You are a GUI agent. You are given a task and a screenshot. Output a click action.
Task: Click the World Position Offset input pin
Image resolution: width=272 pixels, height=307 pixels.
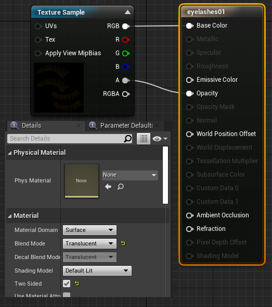point(189,134)
